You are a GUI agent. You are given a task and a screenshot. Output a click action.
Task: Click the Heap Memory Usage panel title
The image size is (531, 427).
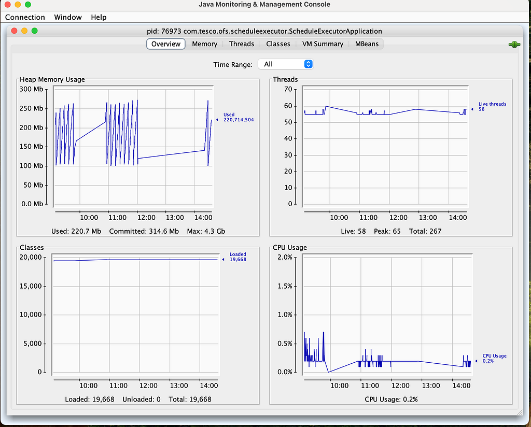tap(52, 79)
